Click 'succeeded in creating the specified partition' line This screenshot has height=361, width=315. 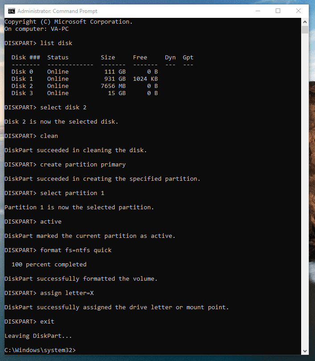point(103,179)
